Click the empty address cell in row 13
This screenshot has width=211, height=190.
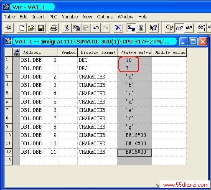click(x=39, y=160)
